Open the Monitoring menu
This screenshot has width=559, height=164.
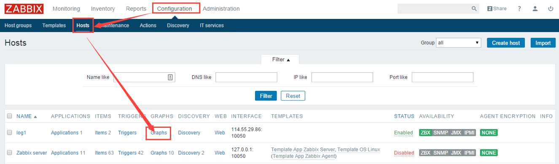pos(66,8)
